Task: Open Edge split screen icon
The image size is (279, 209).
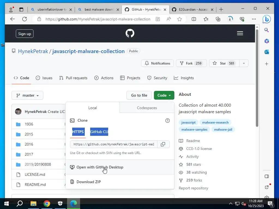Action: click(194, 19)
